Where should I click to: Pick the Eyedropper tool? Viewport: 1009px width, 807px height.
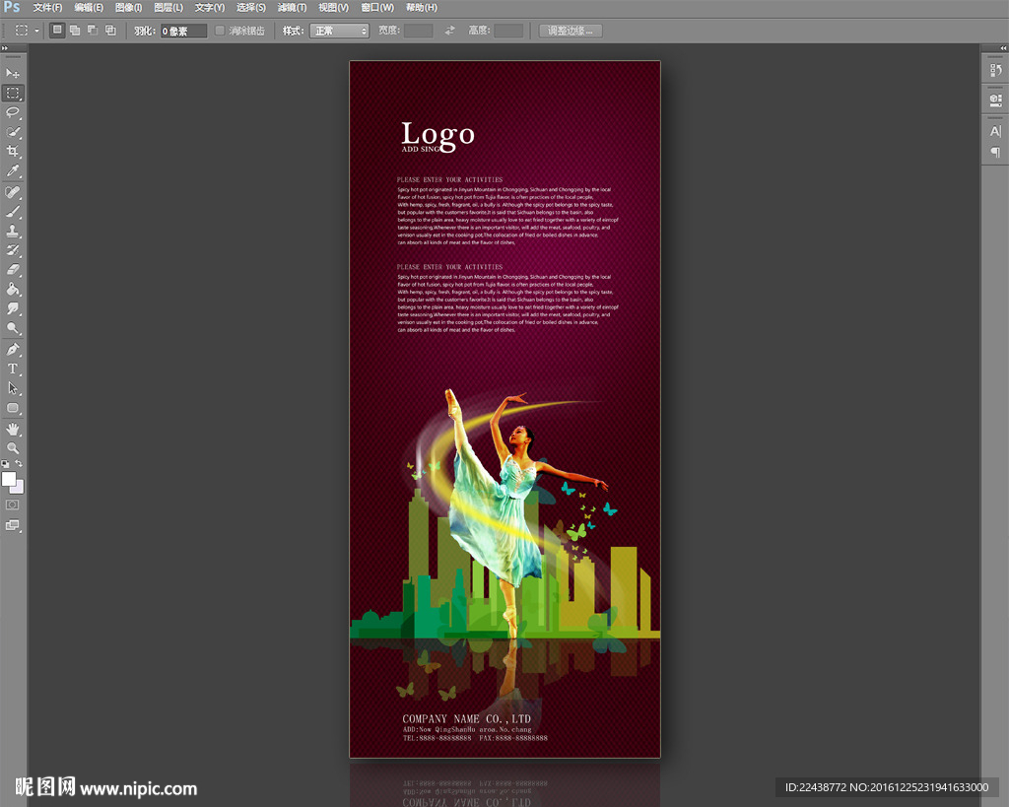pyautogui.click(x=13, y=171)
